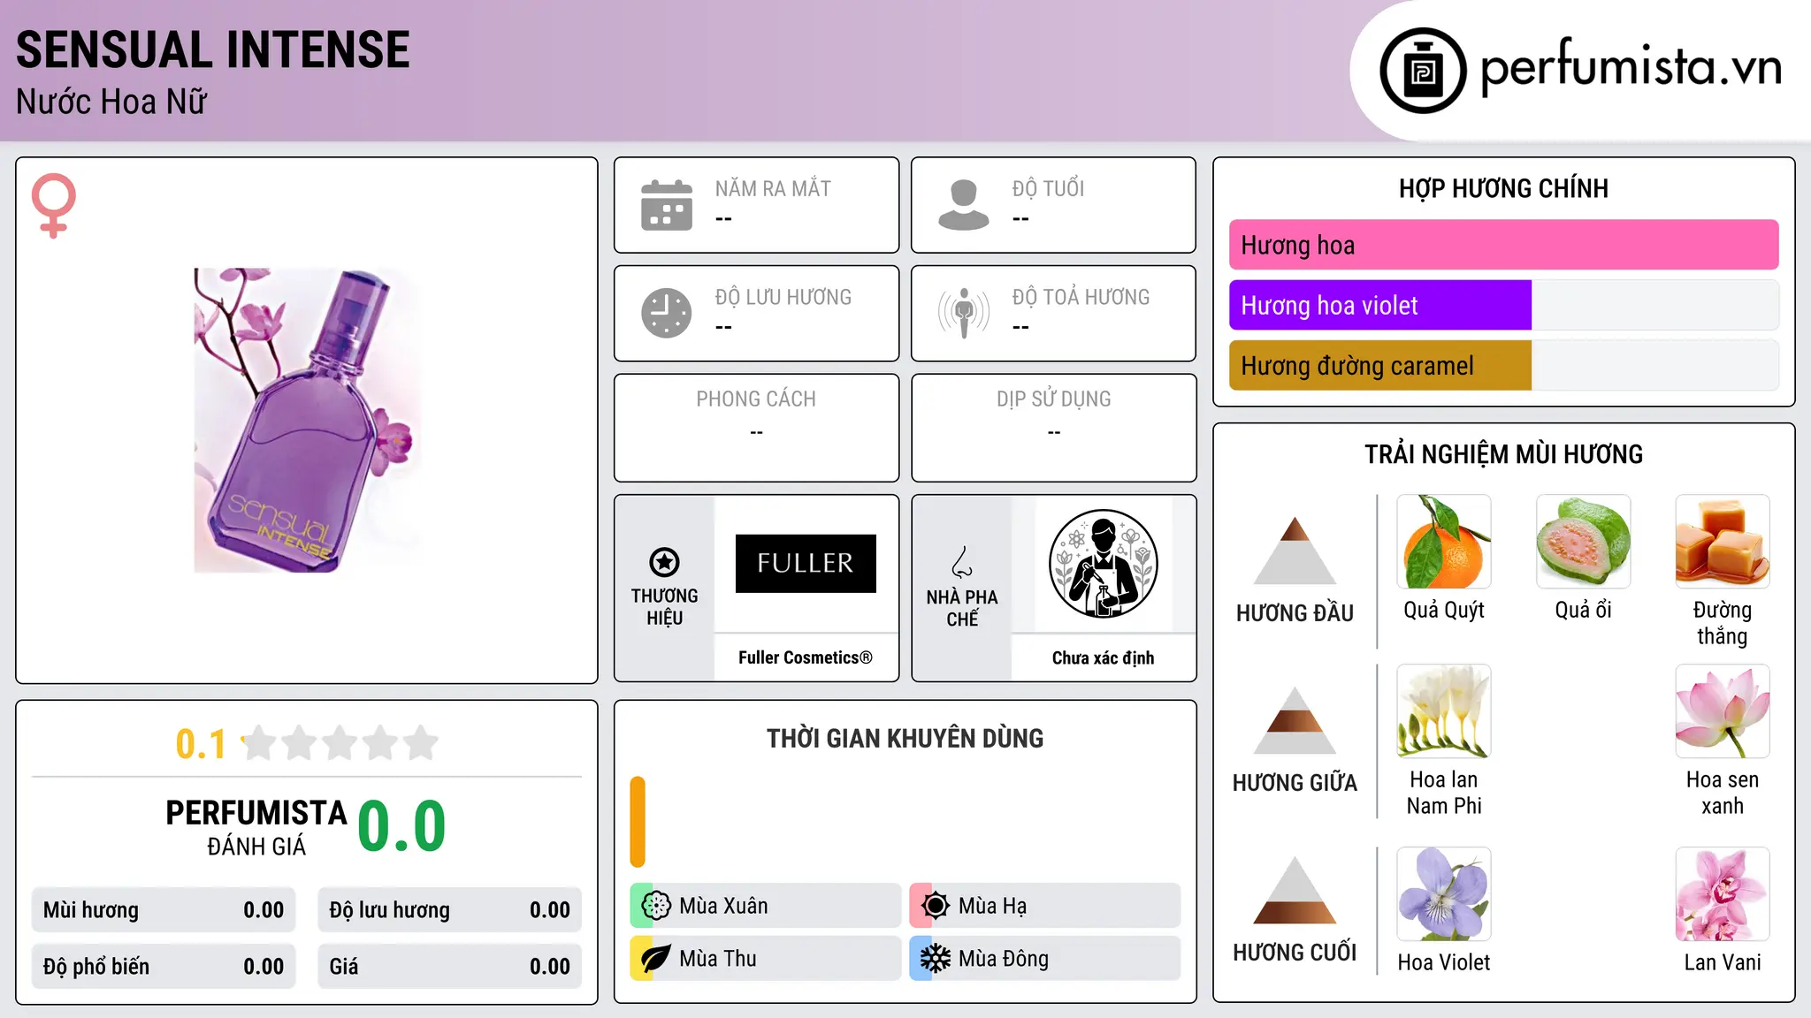Click the nose icon above Nhà pha chế
This screenshot has width=1811, height=1018.
pyautogui.click(x=962, y=562)
